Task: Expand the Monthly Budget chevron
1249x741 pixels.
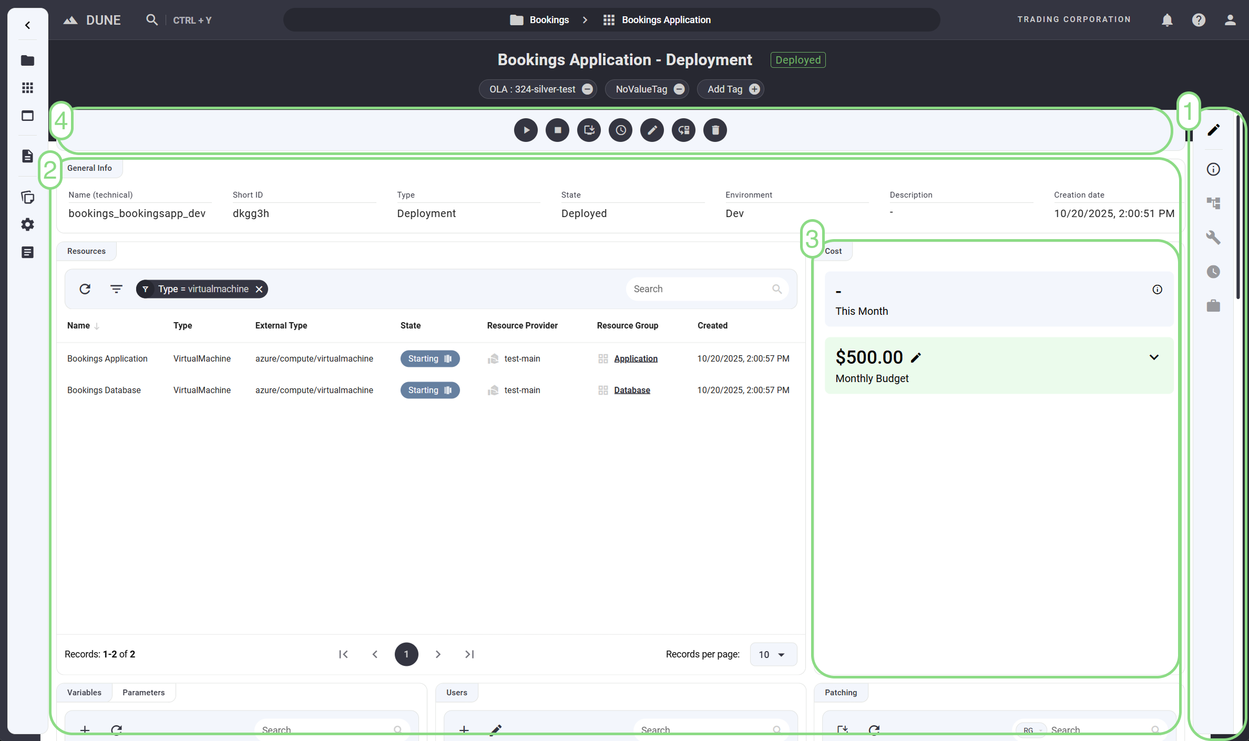Action: [1154, 357]
